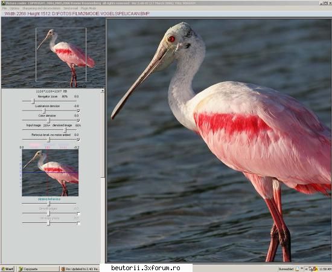Open the Send e-mail menu

pyautogui.click(x=71, y=8)
